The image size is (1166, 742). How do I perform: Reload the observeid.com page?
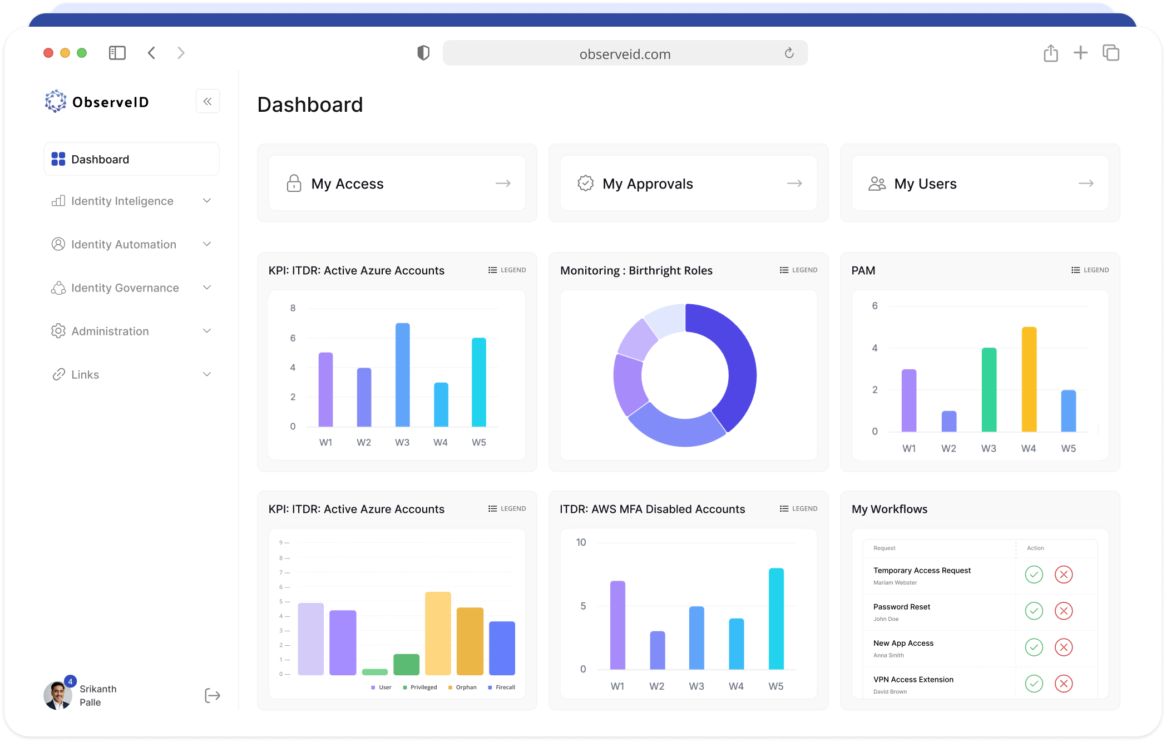[x=789, y=53]
